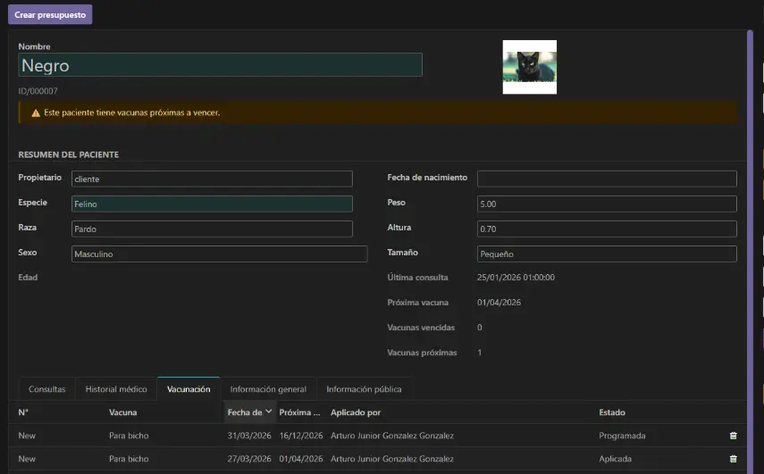Click the Vacuna column header
Image resolution: width=764 pixels, height=474 pixels.
coord(123,412)
